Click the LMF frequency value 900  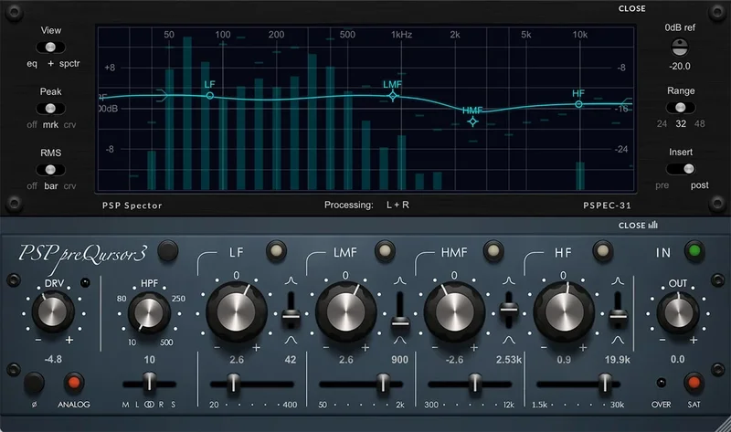(399, 359)
